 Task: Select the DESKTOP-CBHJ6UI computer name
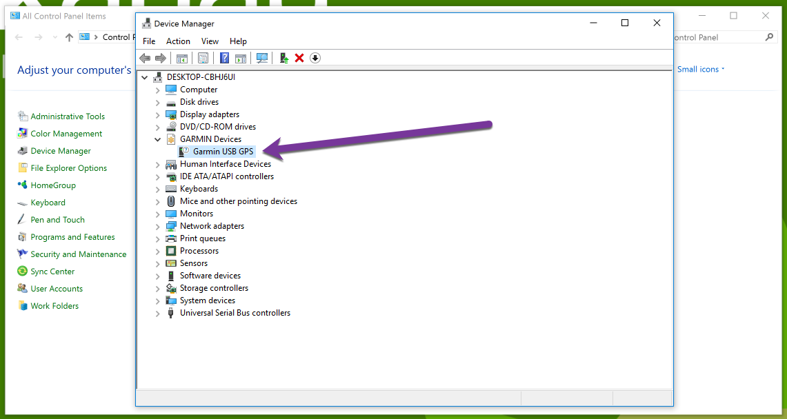click(x=201, y=77)
